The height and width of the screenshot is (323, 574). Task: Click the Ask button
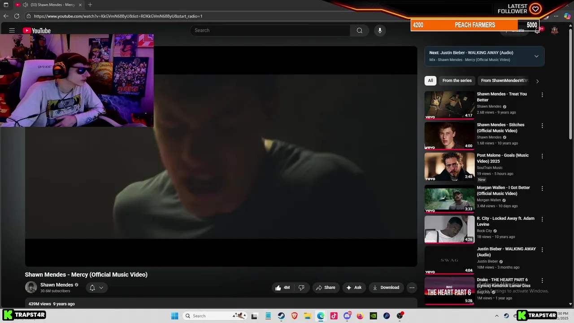353,288
